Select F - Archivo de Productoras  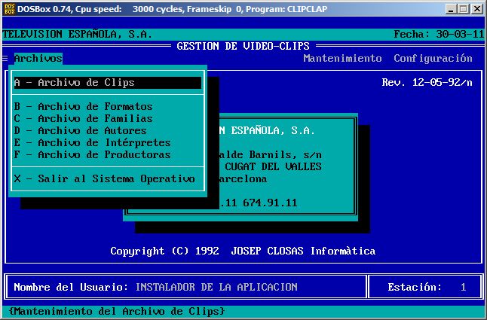(92, 155)
